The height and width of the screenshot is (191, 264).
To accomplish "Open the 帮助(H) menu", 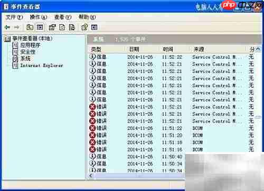I will tap(87, 17).
